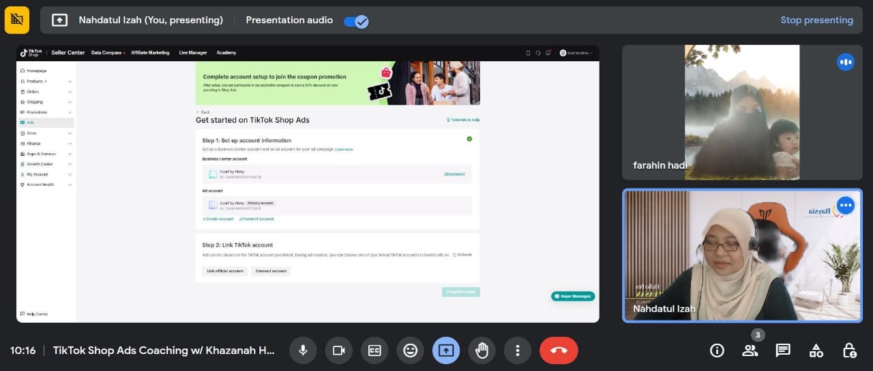
Task: Turn off the camera
Action: pyautogui.click(x=338, y=351)
